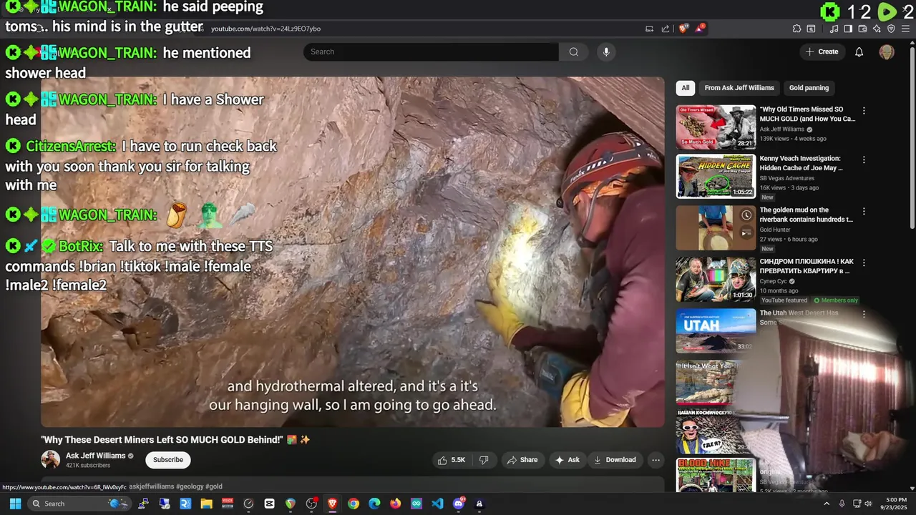Click the install app icon in address bar
This screenshot has width=916, height=515.
click(650, 29)
